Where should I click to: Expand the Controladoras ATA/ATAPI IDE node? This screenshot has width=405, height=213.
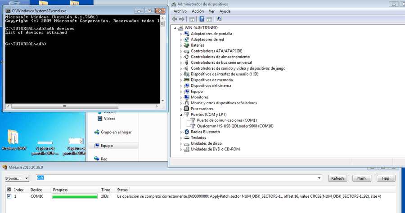(181, 51)
